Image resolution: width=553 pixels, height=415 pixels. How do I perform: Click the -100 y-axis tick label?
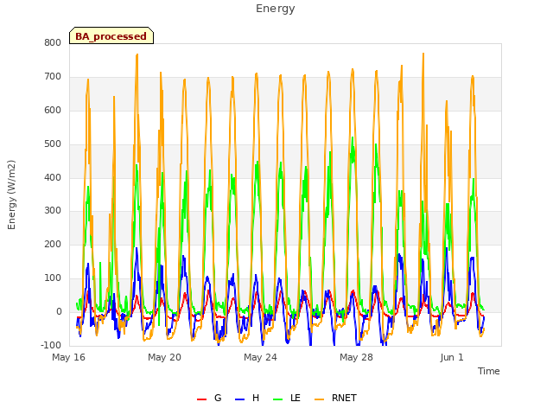51,345
